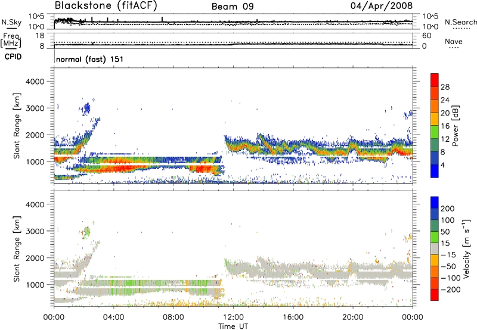Click the 'N.Sky' legend label
Viewport: 477px width, 330px height.
click(11, 22)
